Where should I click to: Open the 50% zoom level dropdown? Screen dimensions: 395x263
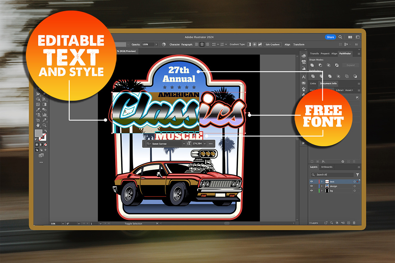(62, 224)
